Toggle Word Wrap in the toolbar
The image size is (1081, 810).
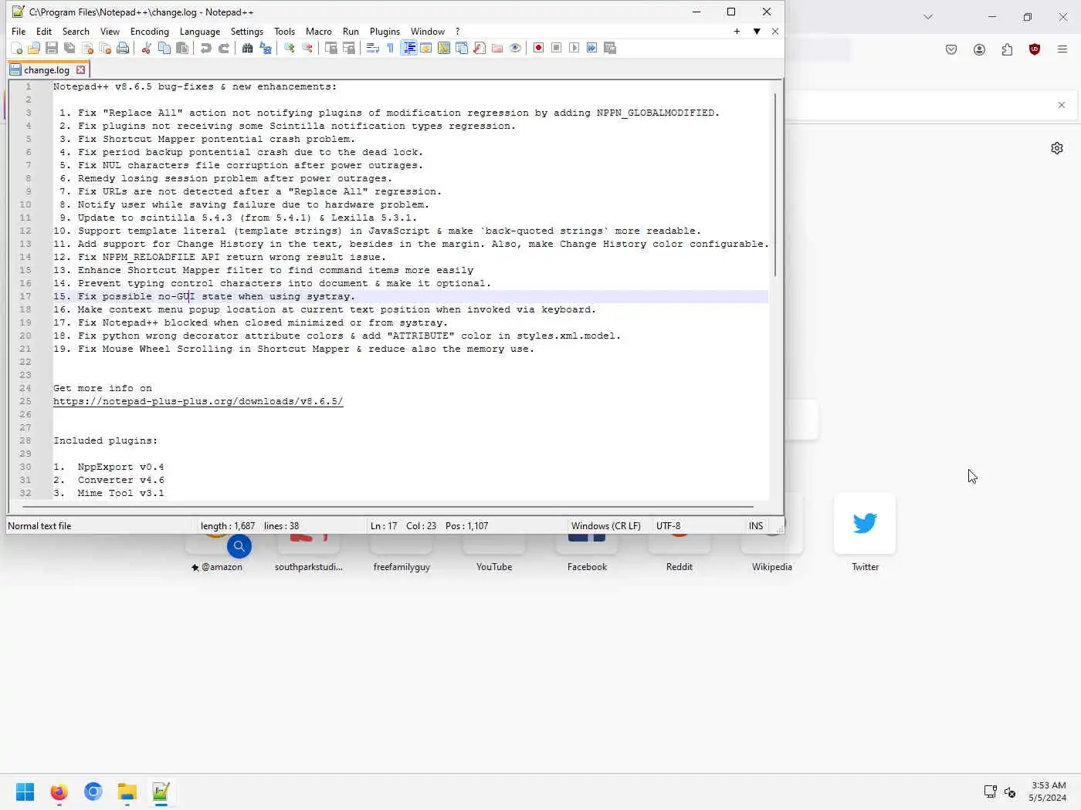pyautogui.click(x=372, y=48)
